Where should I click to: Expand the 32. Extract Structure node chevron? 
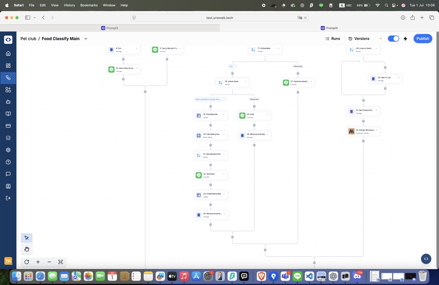point(377,130)
